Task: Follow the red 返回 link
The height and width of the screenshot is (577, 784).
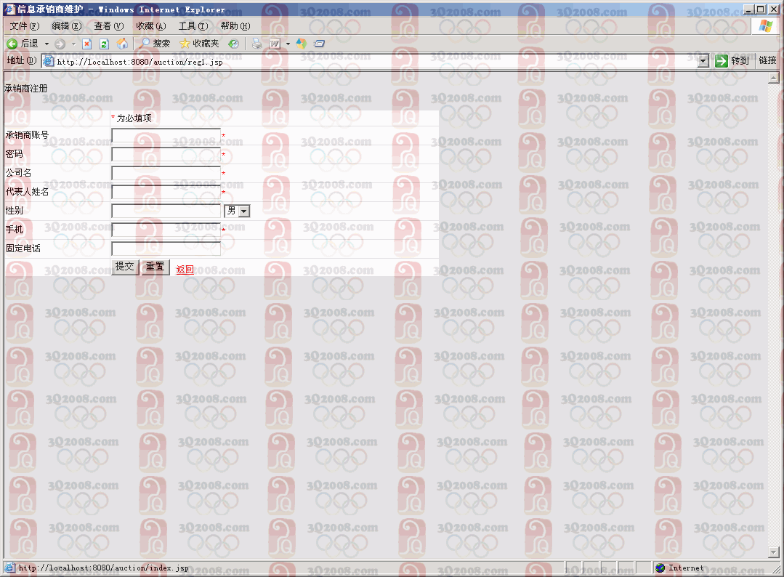Action: pyautogui.click(x=185, y=270)
